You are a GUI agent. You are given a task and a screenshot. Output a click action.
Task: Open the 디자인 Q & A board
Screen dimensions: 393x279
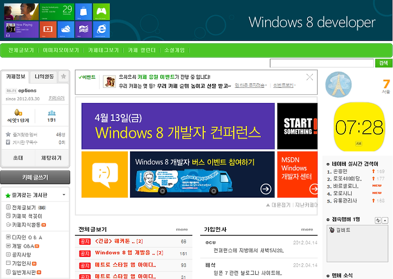point(27,238)
